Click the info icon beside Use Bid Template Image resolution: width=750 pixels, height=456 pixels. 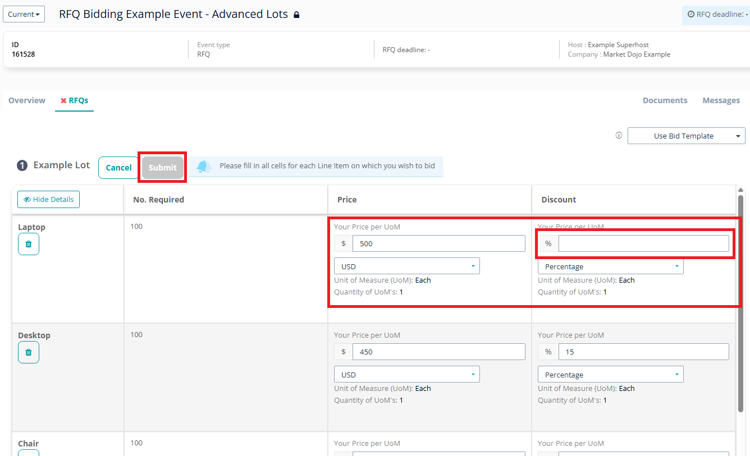click(619, 135)
